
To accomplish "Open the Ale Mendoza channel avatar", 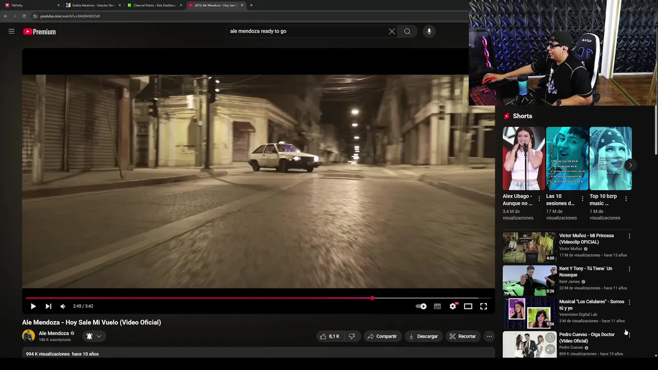I will pos(28,336).
